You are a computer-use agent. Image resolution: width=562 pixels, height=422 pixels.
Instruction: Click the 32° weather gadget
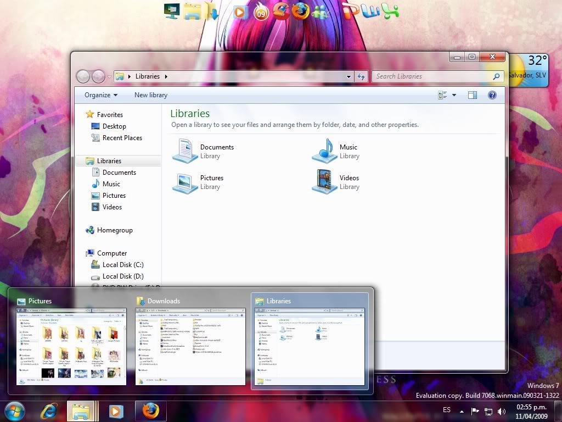[x=529, y=70]
